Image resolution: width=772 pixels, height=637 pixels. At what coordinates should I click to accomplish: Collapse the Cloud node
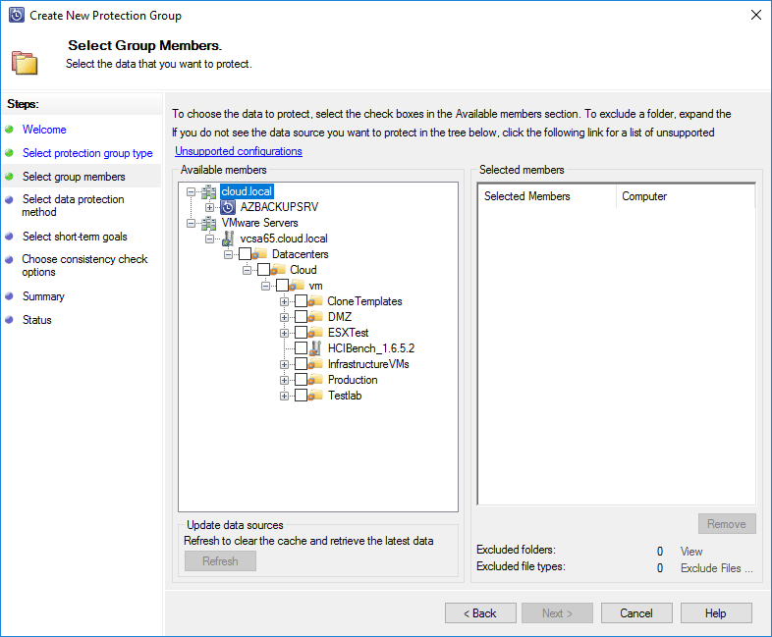click(x=248, y=271)
